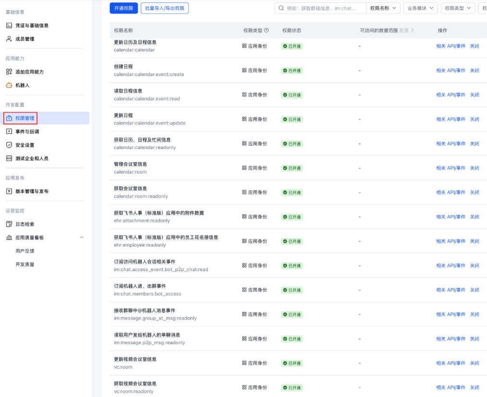Click 关闭 for the 创建日程 permission
This screenshot has height=397, width=487.
click(x=475, y=71)
